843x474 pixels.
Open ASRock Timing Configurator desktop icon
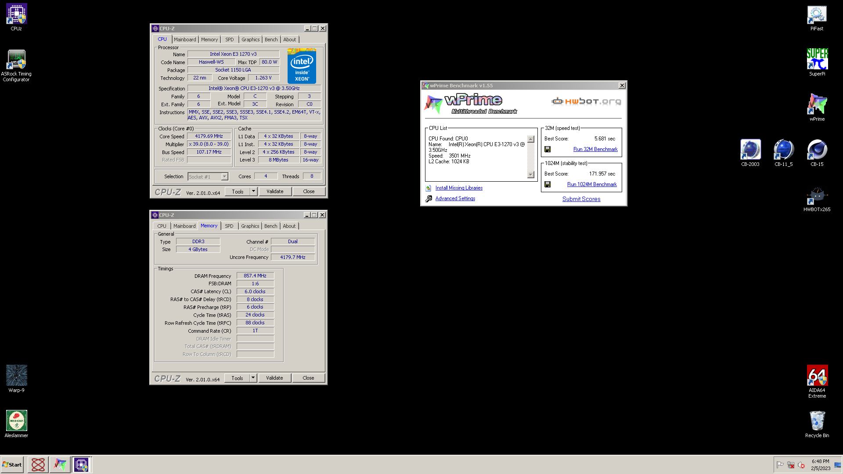coord(16,65)
